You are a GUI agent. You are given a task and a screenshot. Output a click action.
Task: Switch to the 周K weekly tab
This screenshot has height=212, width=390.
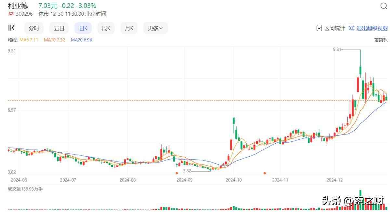click(x=106, y=28)
